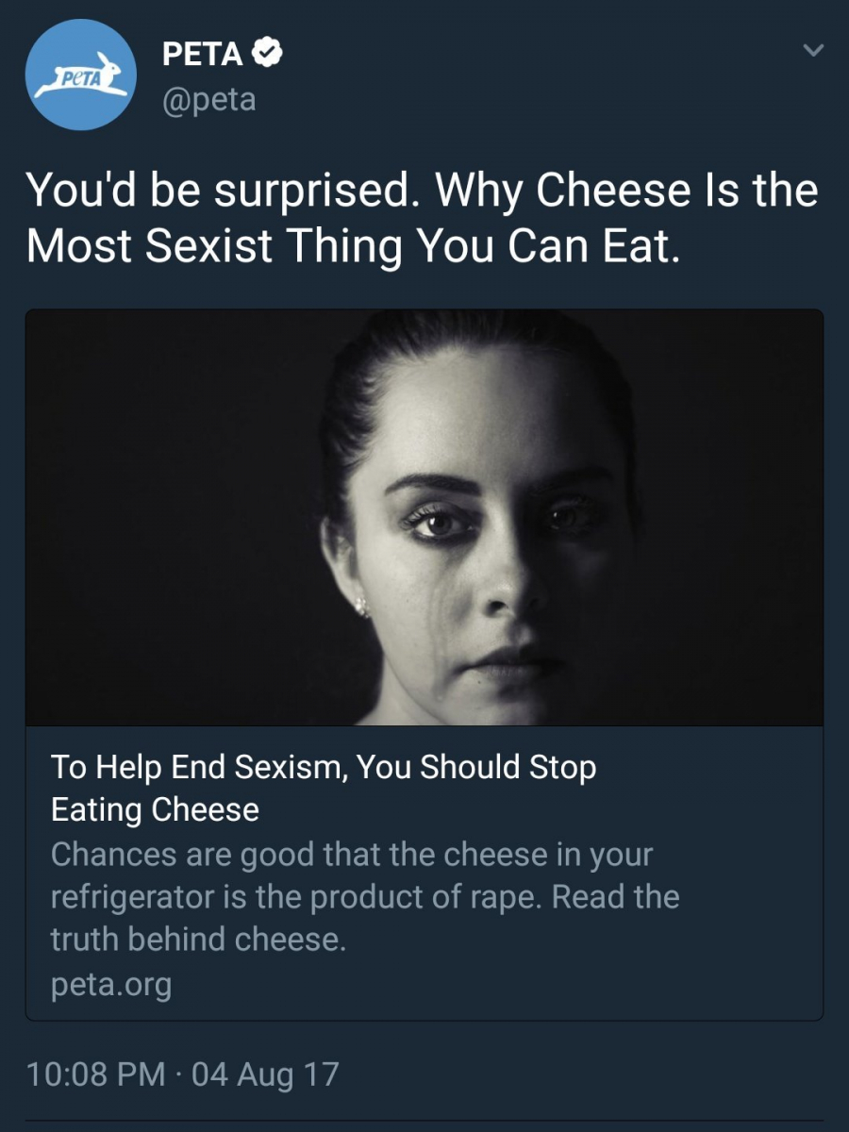Image resolution: width=849 pixels, height=1132 pixels.
Task: Click "Eating Cheese" in the card title
Action: (x=154, y=809)
